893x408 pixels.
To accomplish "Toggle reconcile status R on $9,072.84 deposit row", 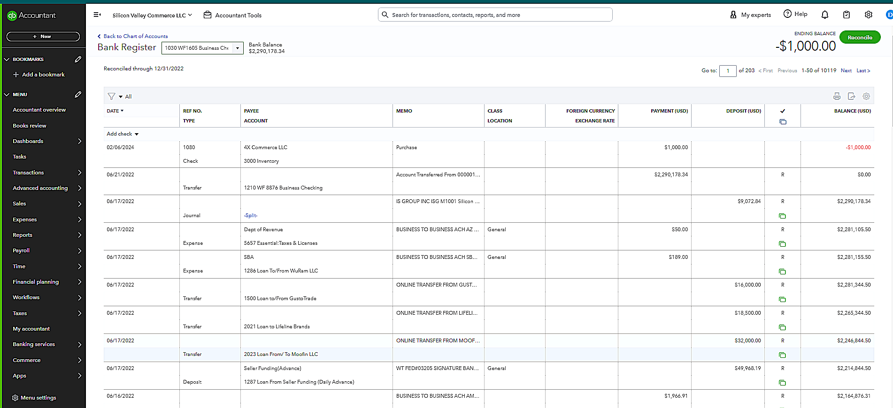I will pos(782,201).
